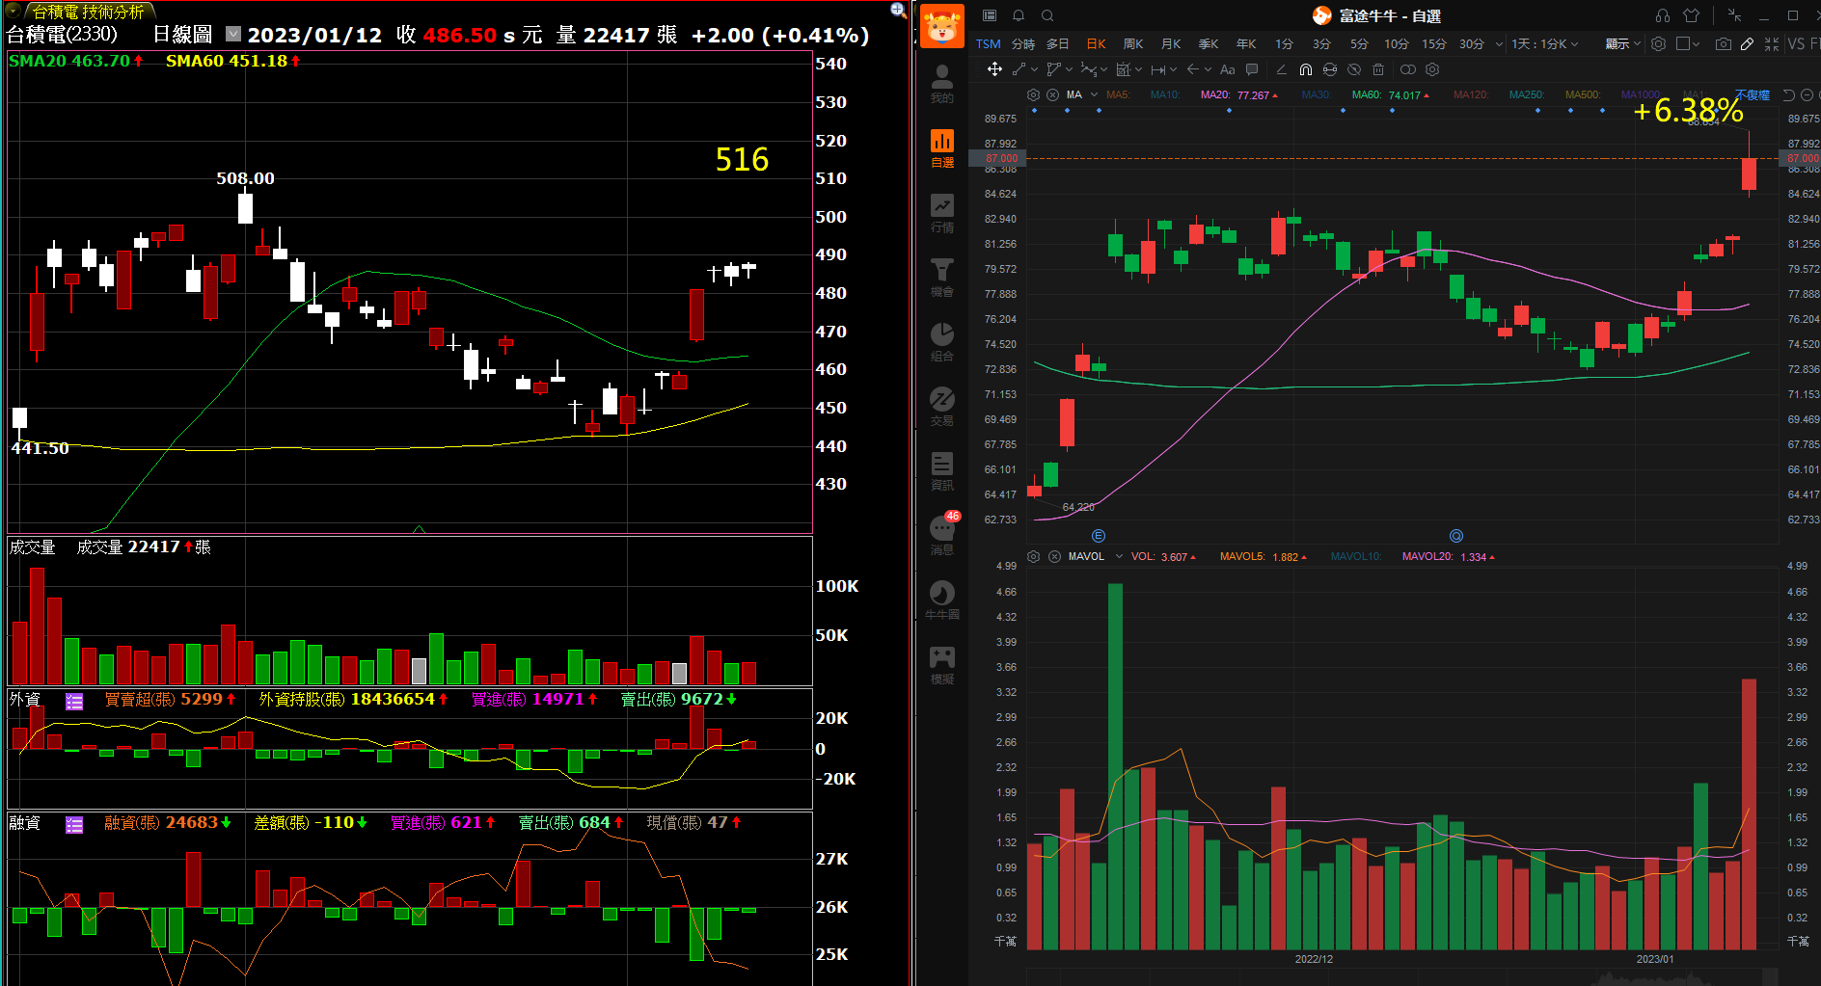Select the move/pan cursor tool
1821x986 pixels.
pyautogui.click(x=994, y=69)
